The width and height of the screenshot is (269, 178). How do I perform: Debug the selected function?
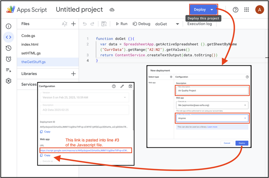point(141,24)
